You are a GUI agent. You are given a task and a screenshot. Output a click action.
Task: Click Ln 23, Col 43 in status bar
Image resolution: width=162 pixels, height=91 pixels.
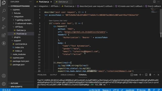pyautogui.click(x=94, y=90)
